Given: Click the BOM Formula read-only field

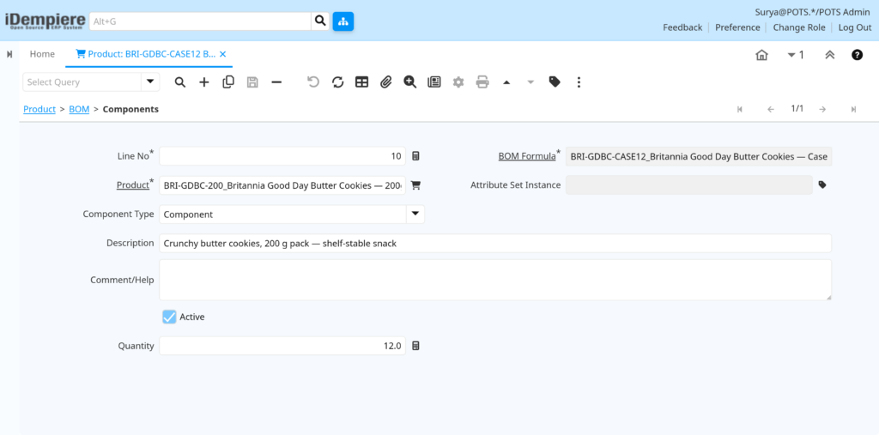Looking at the screenshot, I should point(699,156).
